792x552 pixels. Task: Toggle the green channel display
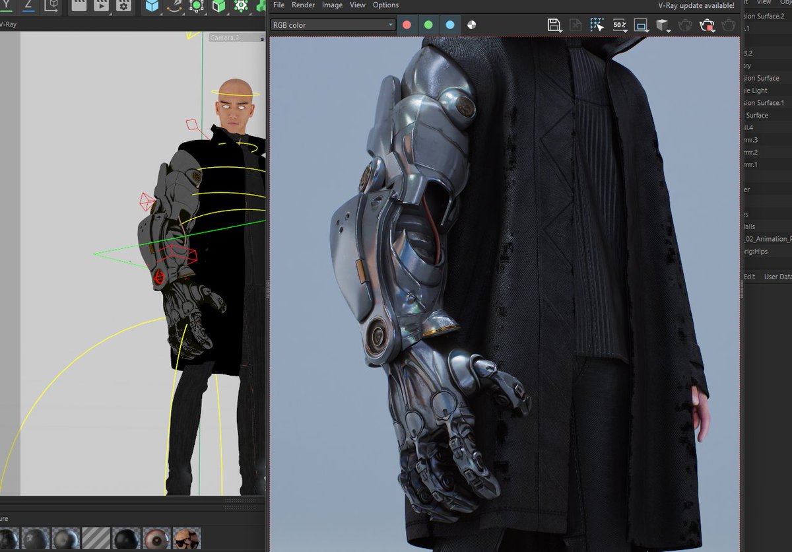coord(428,25)
